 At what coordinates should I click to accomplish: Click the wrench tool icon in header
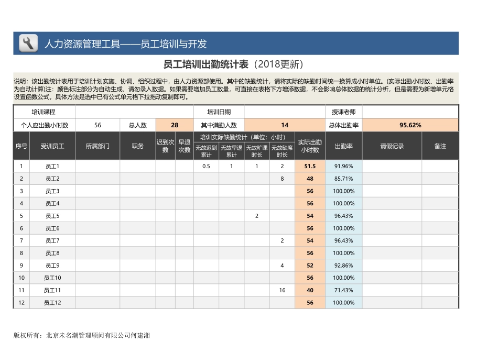click(28, 43)
